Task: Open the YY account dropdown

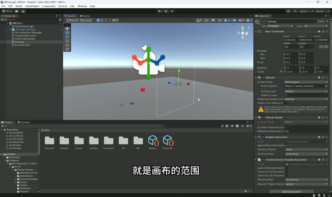Action: point(7,11)
